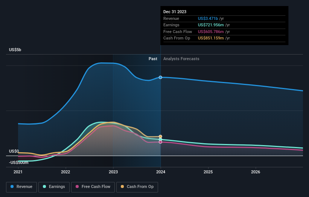Image resolution: width=309 pixels, height=197 pixels.
Task: Click the US$3.471b revenue value
Action: point(208,18)
